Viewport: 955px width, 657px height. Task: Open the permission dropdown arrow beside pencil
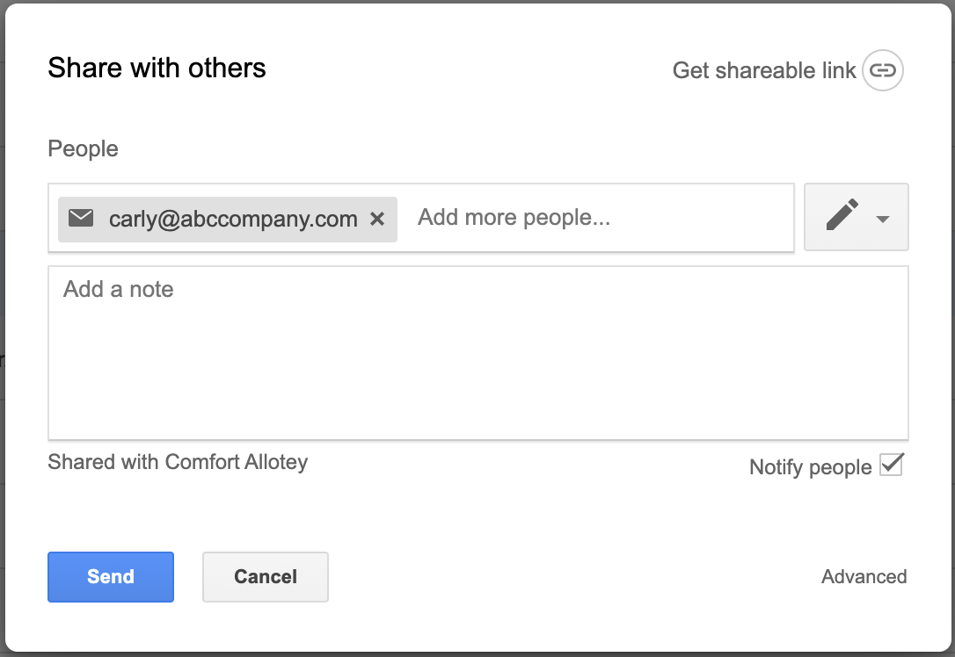pyautogui.click(x=883, y=219)
